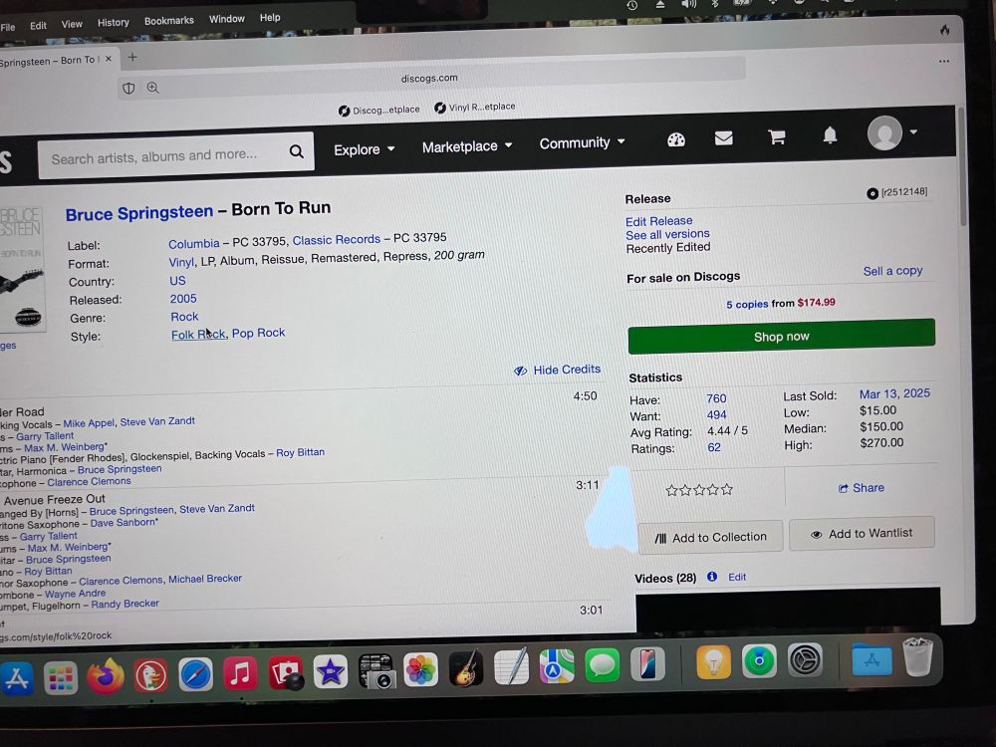Open the shopping cart icon
The image size is (996, 747).
[776, 136]
